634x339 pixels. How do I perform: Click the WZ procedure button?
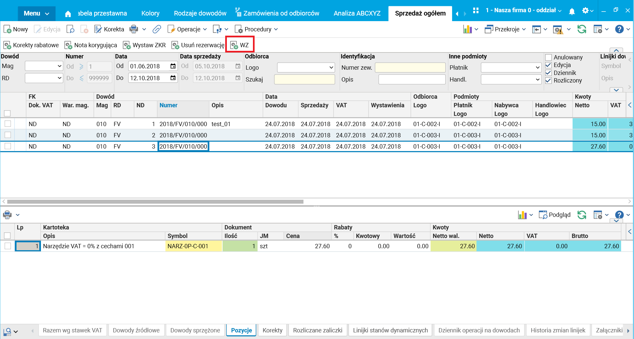[x=240, y=45]
